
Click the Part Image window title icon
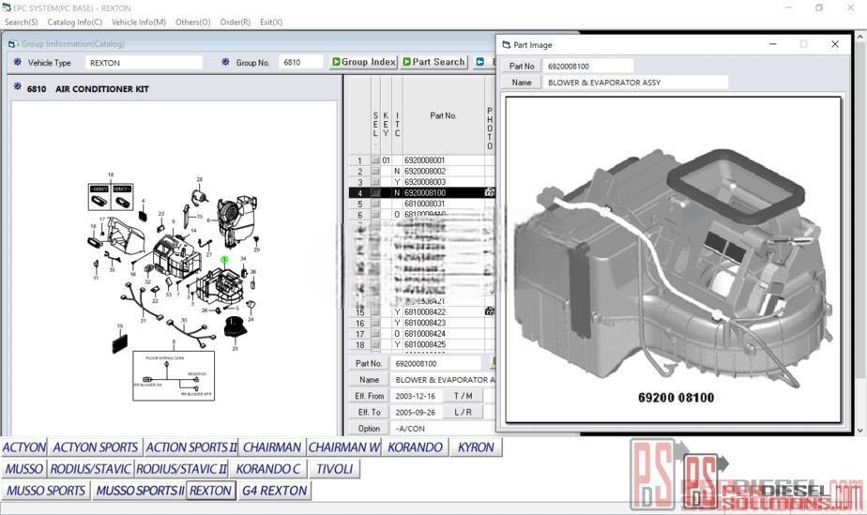(506, 44)
